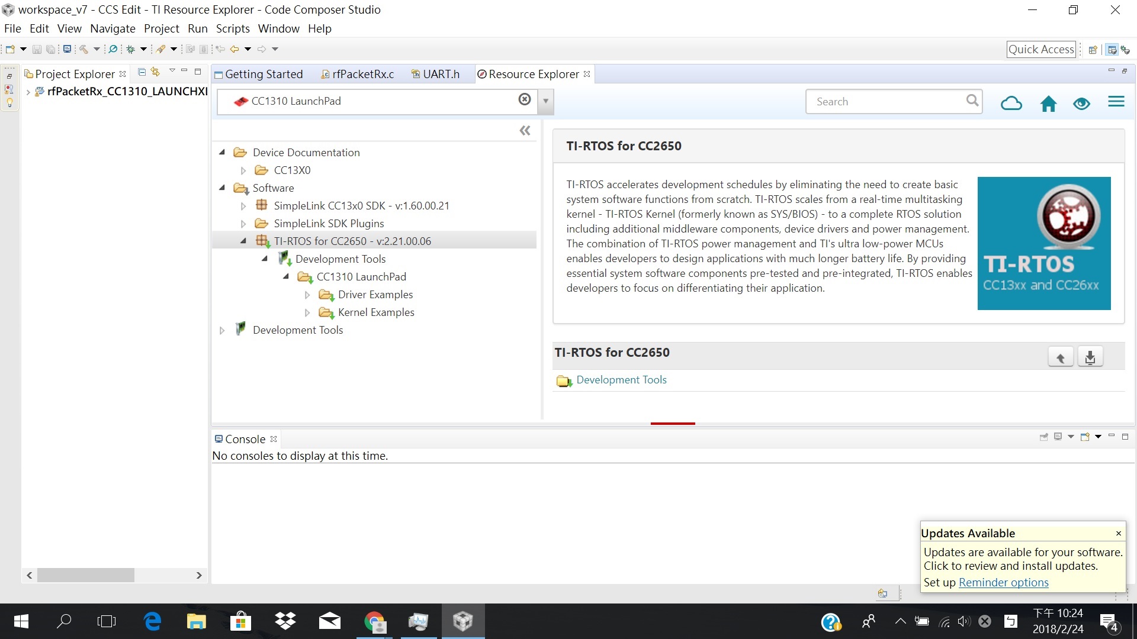Image resolution: width=1137 pixels, height=639 pixels.
Task: Open the hamburger menu in Resource Explorer
Action: [1116, 102]
